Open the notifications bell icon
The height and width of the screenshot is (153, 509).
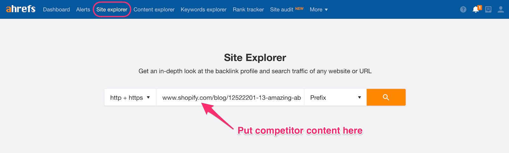476,9
